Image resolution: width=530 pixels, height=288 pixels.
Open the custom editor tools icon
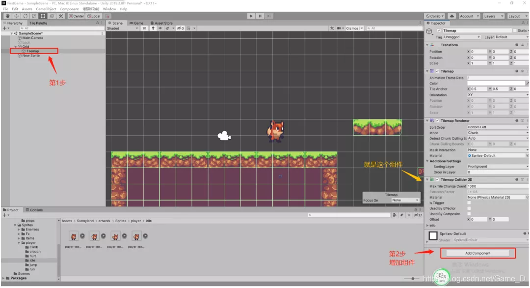(61, 16)
